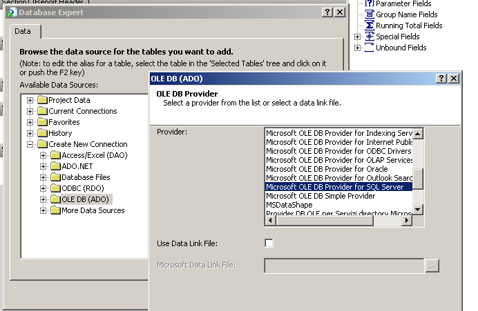
Task: Click the Parameter Fields icon
Action: coord(370,3)
